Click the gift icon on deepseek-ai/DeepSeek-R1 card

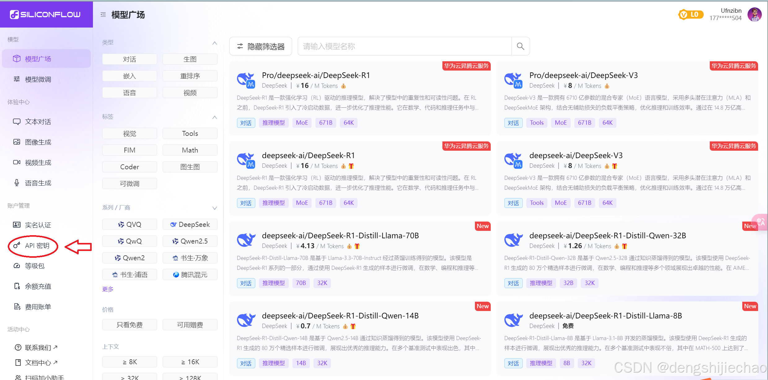pos(351,166)
